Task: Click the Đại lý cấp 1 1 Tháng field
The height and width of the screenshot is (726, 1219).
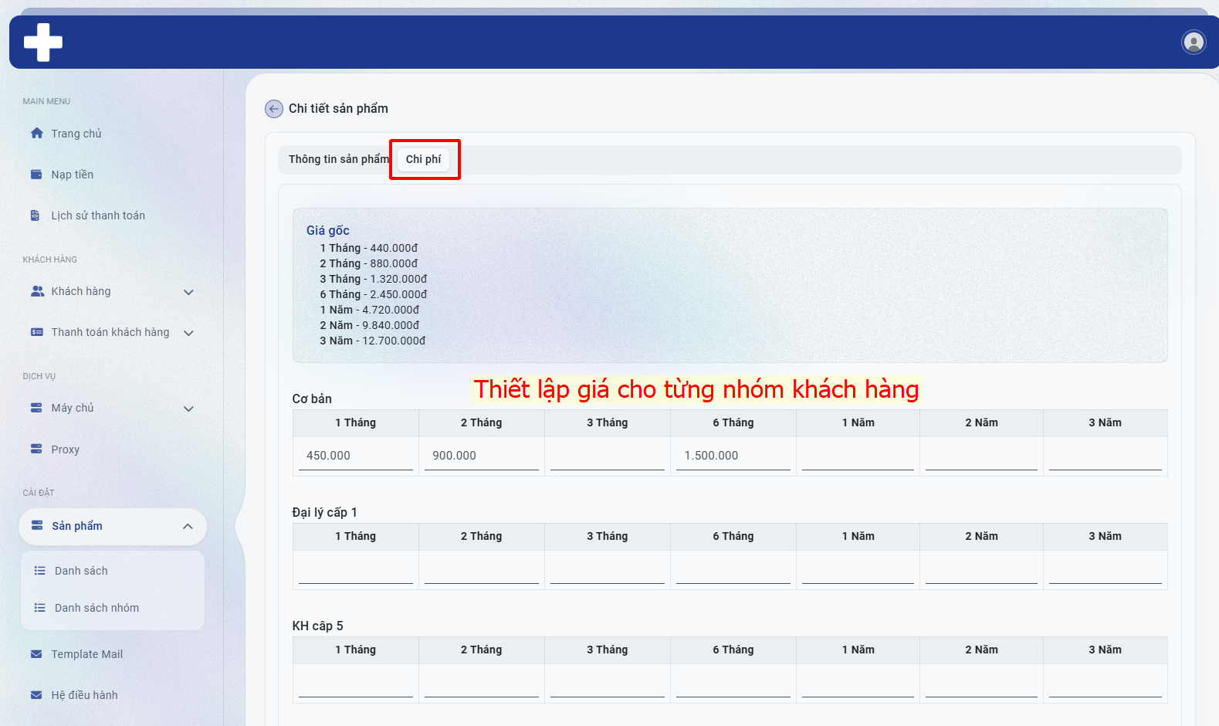Action: pyautogui.click(x=356, y=569)
